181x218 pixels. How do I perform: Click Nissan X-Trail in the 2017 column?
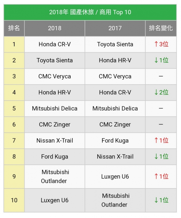coord(115,157)
